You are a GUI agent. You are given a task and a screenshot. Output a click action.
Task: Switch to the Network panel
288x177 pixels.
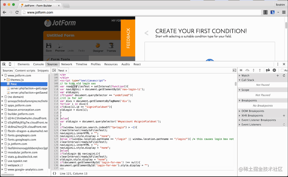(67, 64)
